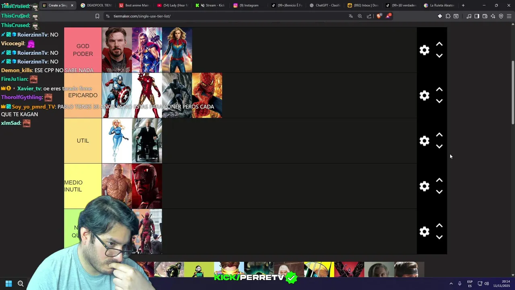Open a new browser tab

pyautogui.click(x=463, y=5)
